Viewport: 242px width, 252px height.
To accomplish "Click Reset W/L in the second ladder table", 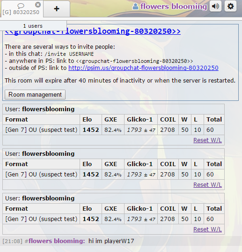I will pyautogui.click(x=207, y=185).
